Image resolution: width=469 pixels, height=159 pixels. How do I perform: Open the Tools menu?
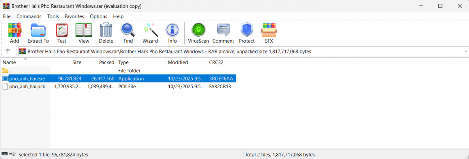click(53, 16)
